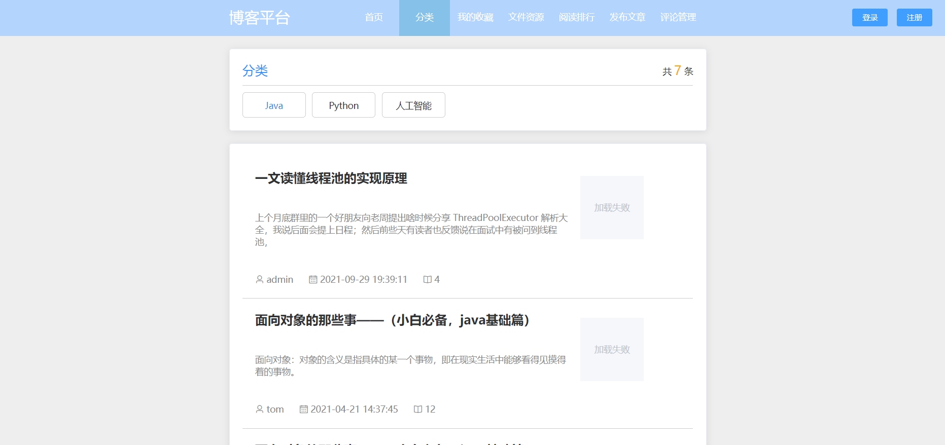Open the 发布文章 menu item
The width and height of the screenshot is (945, 445).
tap(627, 18)
